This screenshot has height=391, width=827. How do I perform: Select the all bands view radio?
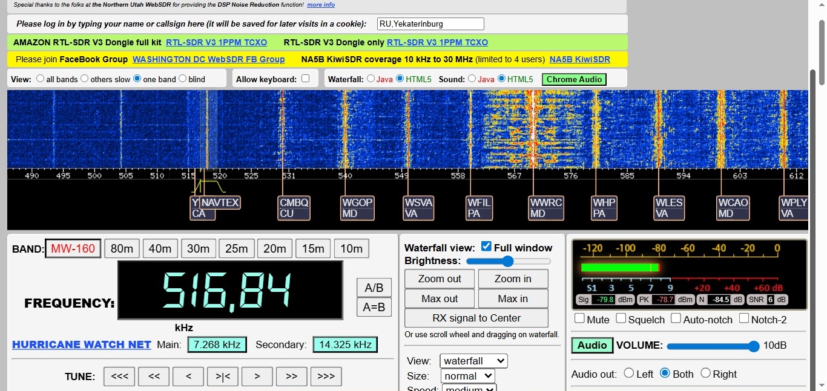pyautogui.click(x=41, y=79)
